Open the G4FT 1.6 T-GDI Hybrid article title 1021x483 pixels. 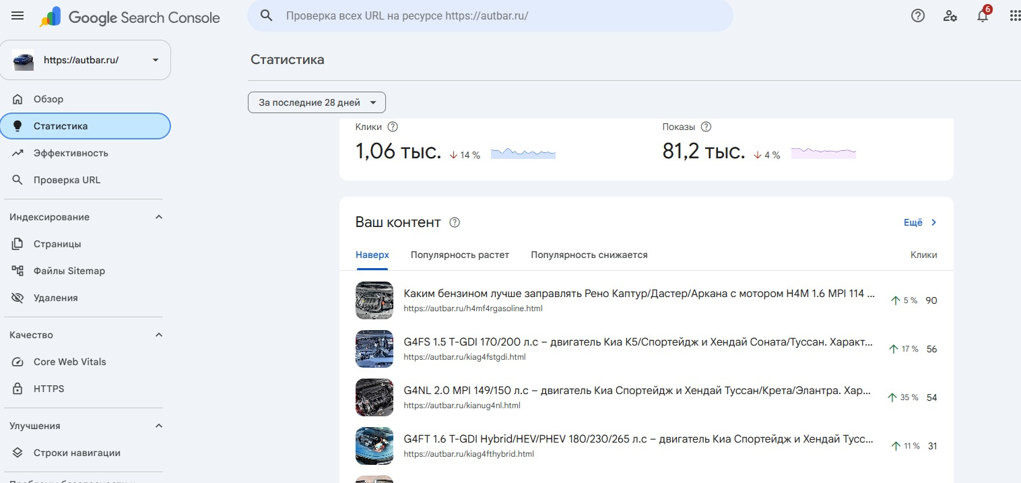click(638, 439)
